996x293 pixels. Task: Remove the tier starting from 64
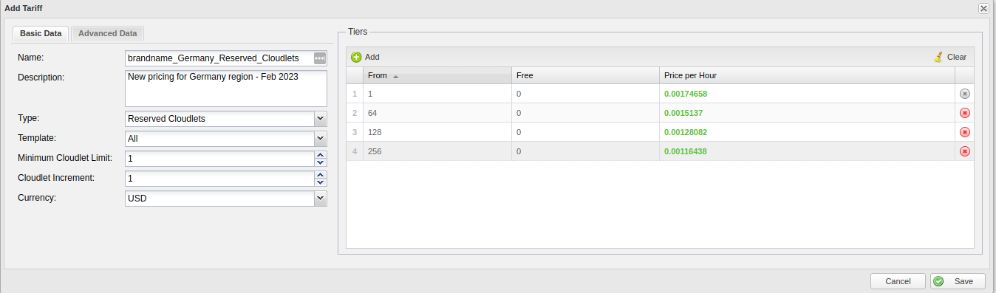coord(965,113)
